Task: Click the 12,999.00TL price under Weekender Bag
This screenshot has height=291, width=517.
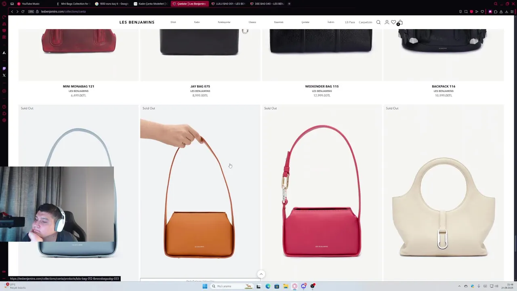Action: coord(322,95)
